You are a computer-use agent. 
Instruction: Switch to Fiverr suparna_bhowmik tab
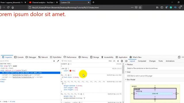pos(12,3)
